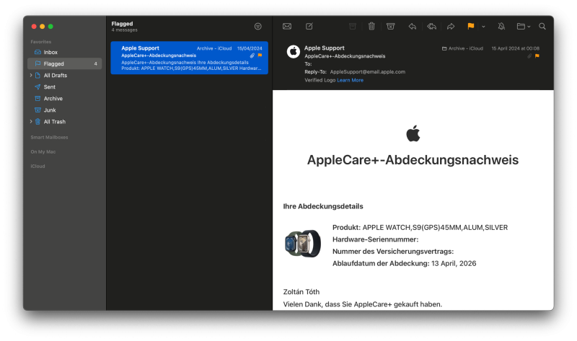The height and width of the screenshot is (341, 577).
Task: Click attachment paperclip in message list row
Action: click(x=252, y=56)
